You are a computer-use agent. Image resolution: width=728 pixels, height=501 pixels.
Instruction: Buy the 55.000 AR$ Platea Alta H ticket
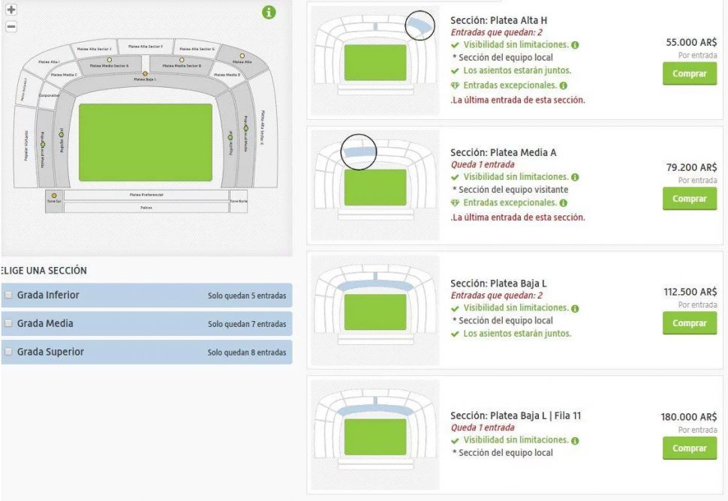(x=689, y=73)
